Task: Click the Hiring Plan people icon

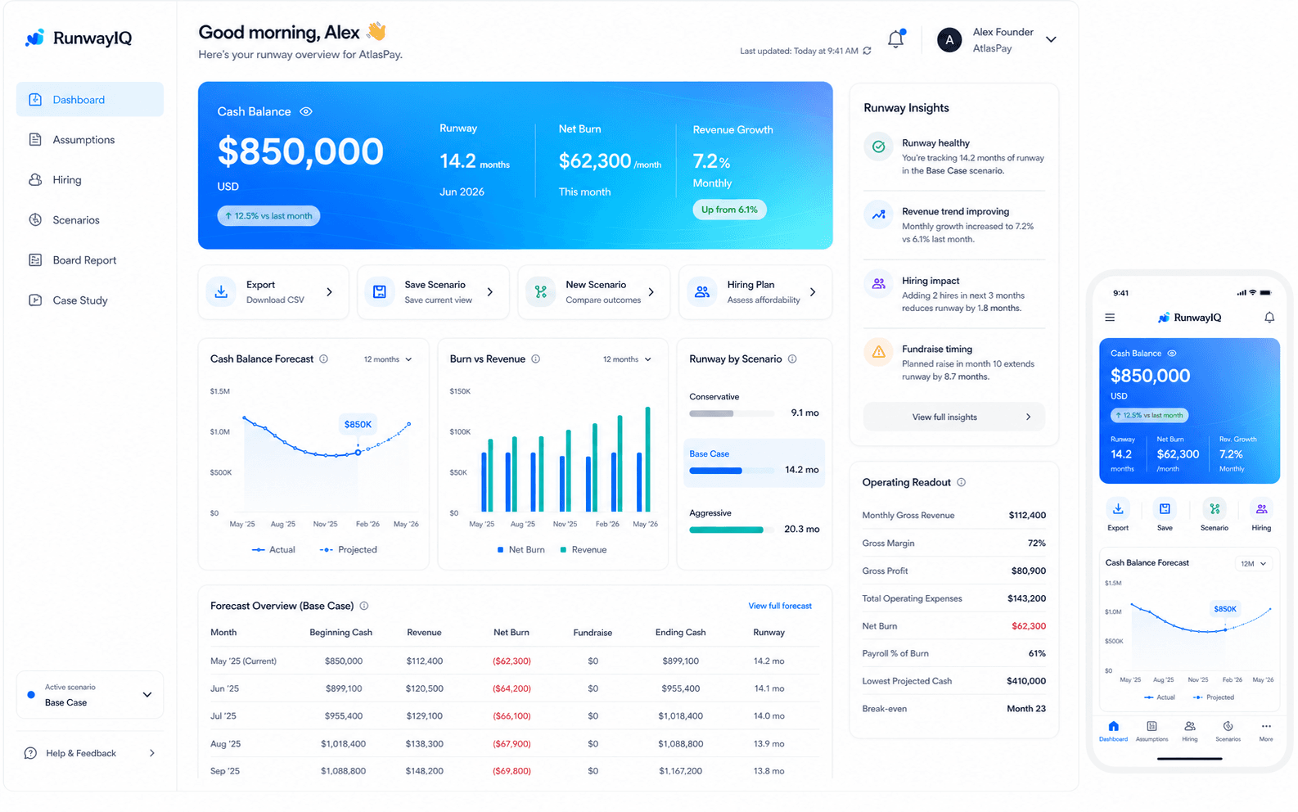Action: click(x=702, y=291)
